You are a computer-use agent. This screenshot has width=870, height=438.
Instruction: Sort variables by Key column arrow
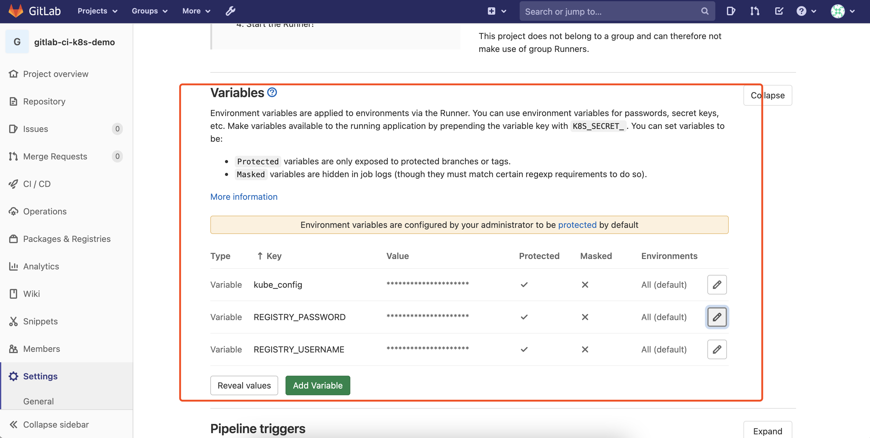(260, 256)
